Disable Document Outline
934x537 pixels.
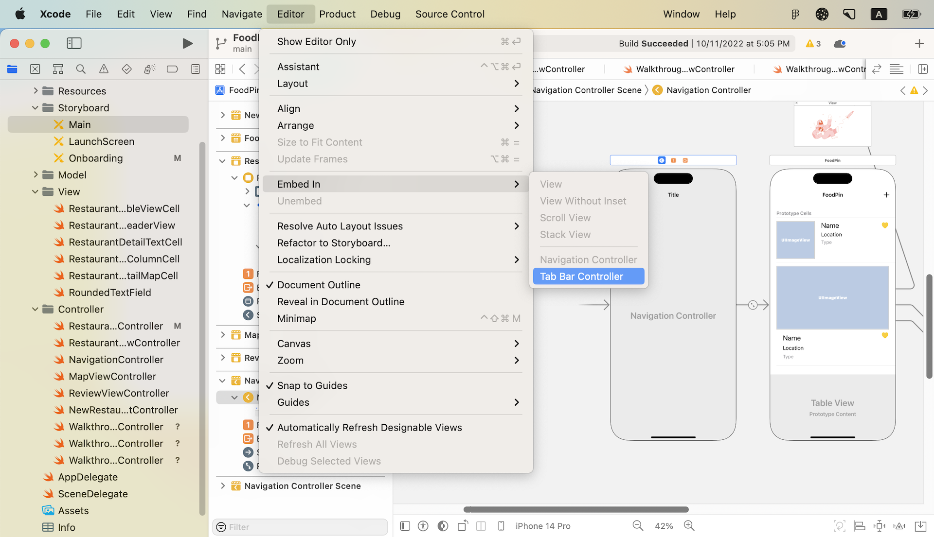[319, 285]
